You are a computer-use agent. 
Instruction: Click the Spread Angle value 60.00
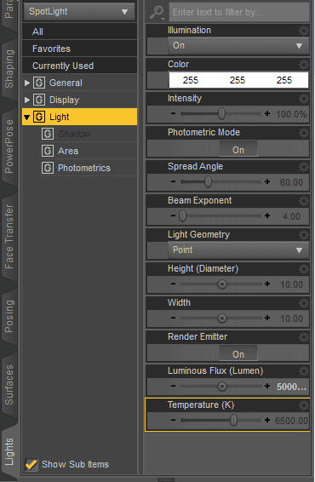coord(291,182)
